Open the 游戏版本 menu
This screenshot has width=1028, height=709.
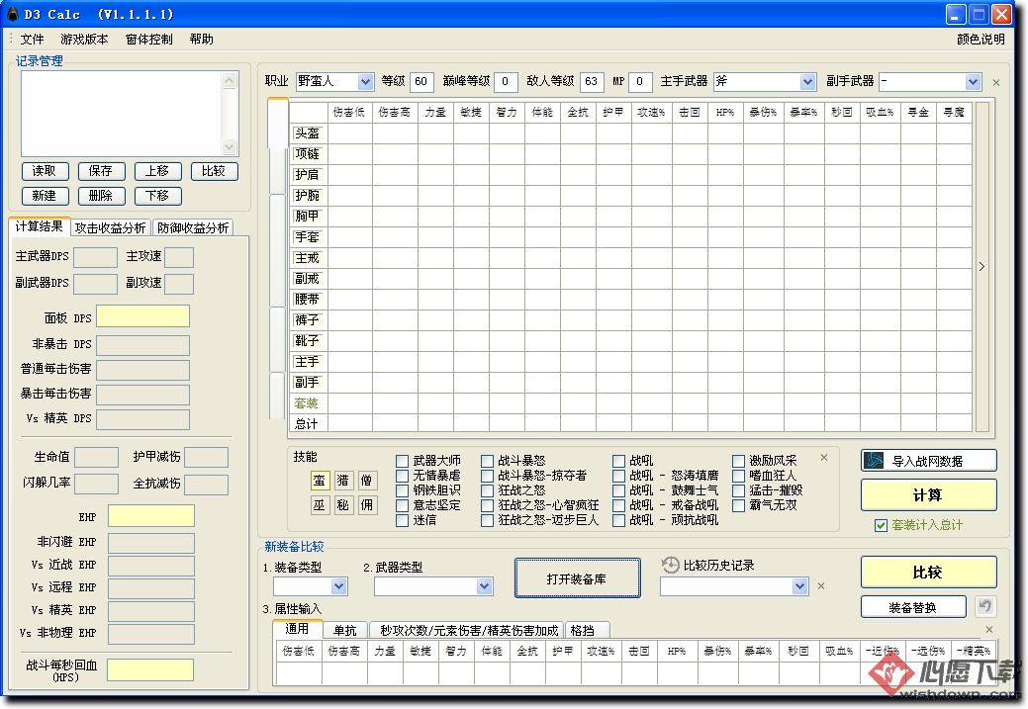[84, 40]
